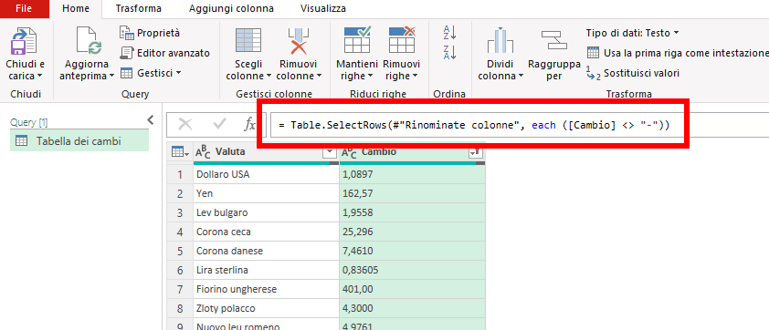
Task: Click the Raggruppa per icon
Action: pos(553,40)
